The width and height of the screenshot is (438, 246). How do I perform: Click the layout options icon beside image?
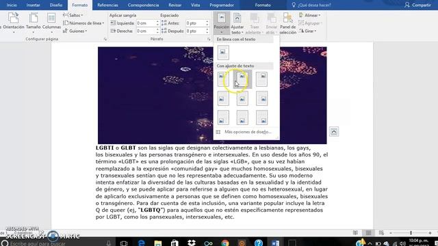tap(334, 132)
